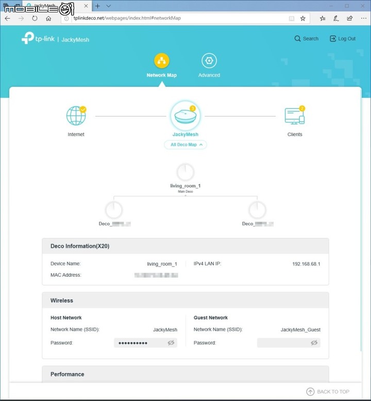This screenshot has height=401, width=371.
Task: Add page to favorites with star icon
Action: coord(303,19)
